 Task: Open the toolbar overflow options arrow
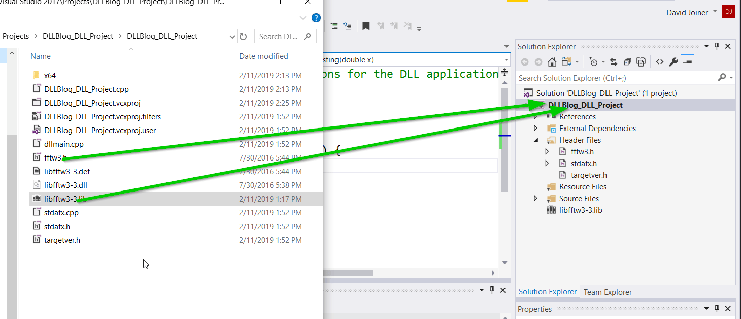coord(419,29)
